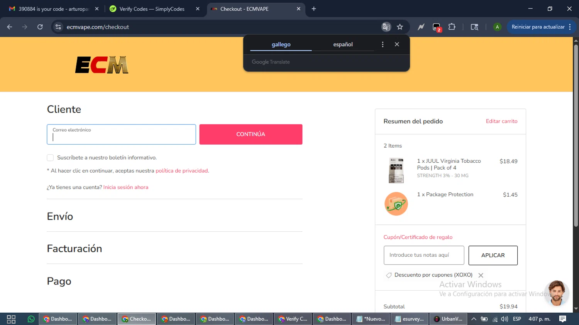Open the Chrome extensions puzzle icon
Screen dimensions: 579x325
pos(452,27)
